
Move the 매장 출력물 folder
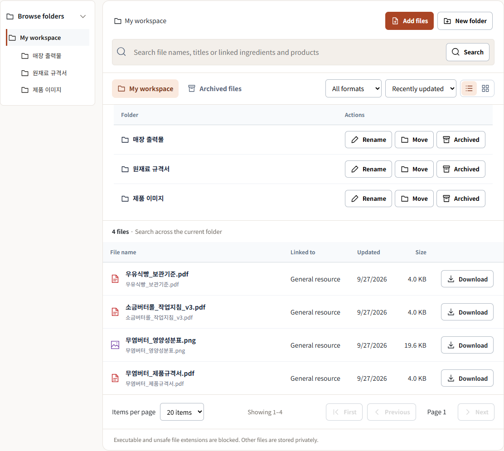(x=414, y=140)
